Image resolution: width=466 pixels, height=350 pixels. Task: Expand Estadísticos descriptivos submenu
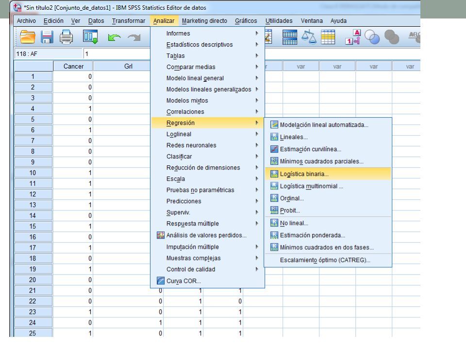tap(207, 45)
